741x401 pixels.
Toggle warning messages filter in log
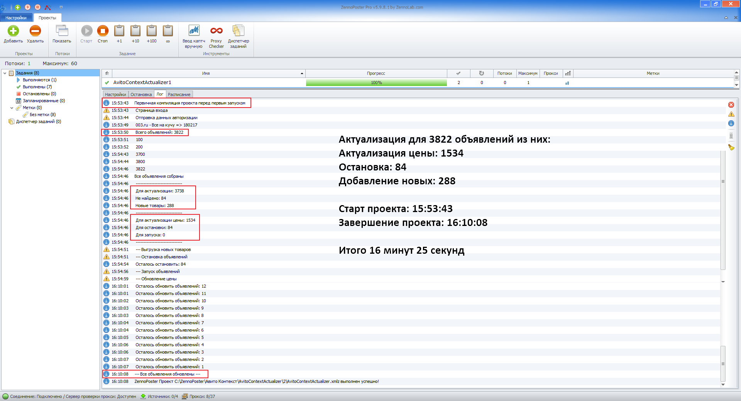pos(731,114)
